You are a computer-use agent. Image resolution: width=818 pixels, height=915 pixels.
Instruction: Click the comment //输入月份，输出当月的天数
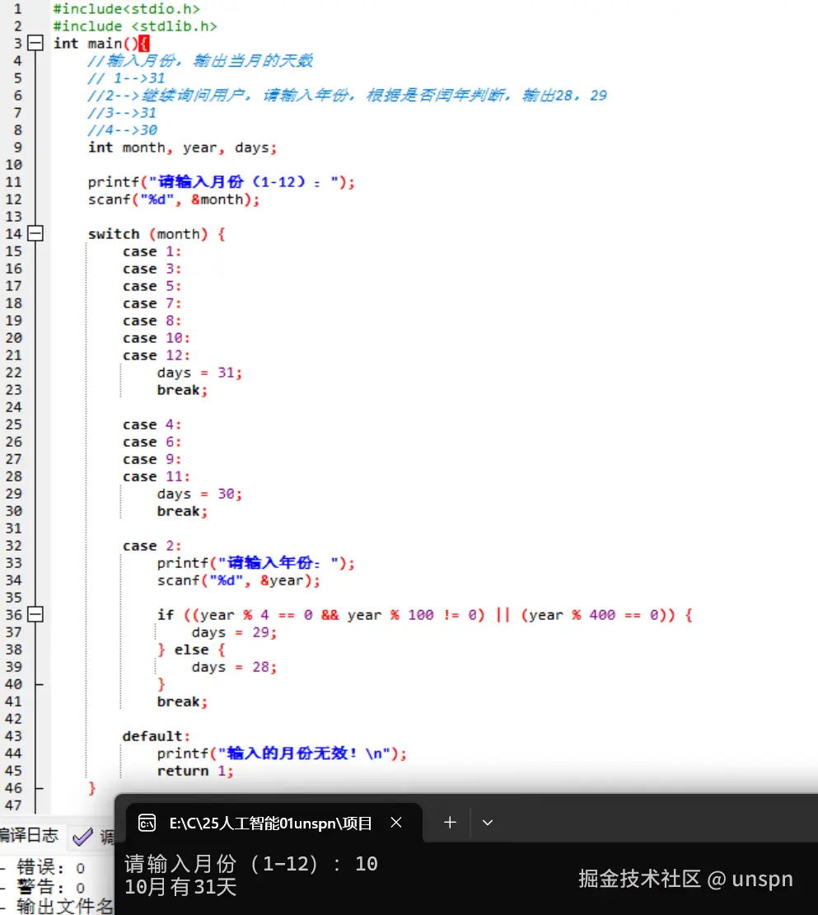point(200,61)
